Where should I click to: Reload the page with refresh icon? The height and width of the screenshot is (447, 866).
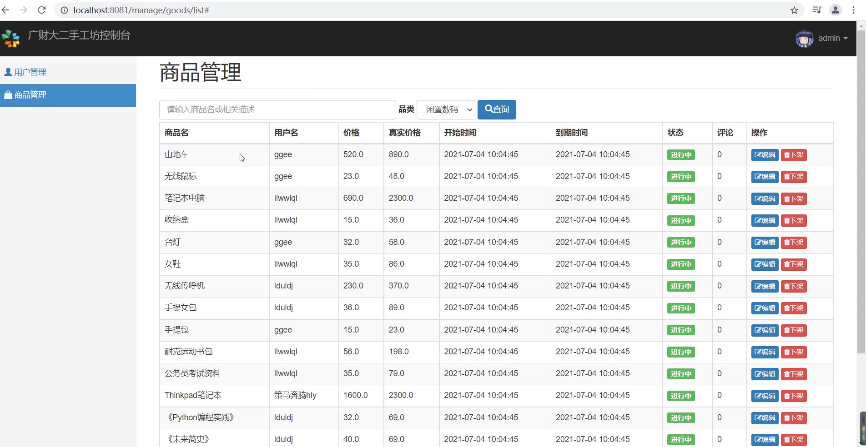(41, 10)
